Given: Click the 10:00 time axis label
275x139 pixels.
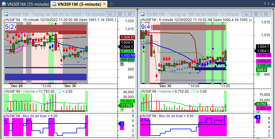Looking at the screenshot, I should click(195, 86).
